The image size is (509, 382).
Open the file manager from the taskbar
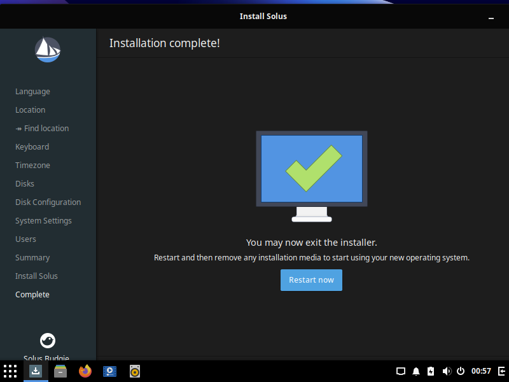[60, 371]
